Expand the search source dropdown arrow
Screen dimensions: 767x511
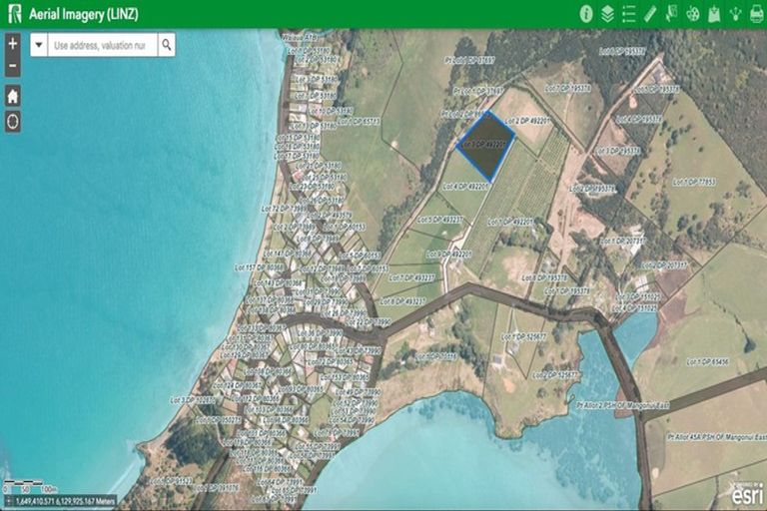(x=39, y=45)
